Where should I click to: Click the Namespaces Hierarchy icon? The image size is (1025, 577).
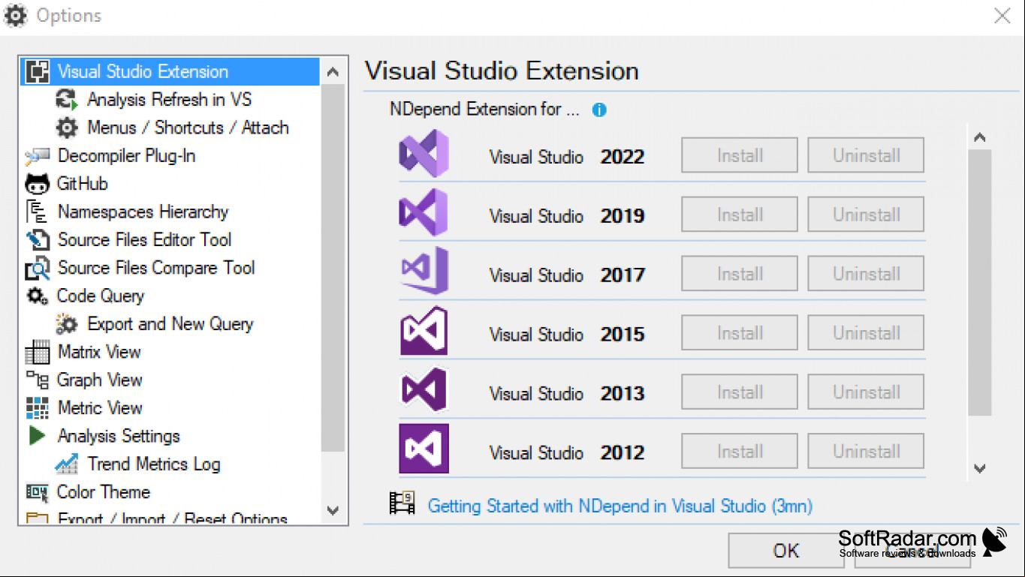tap(38, 212)
